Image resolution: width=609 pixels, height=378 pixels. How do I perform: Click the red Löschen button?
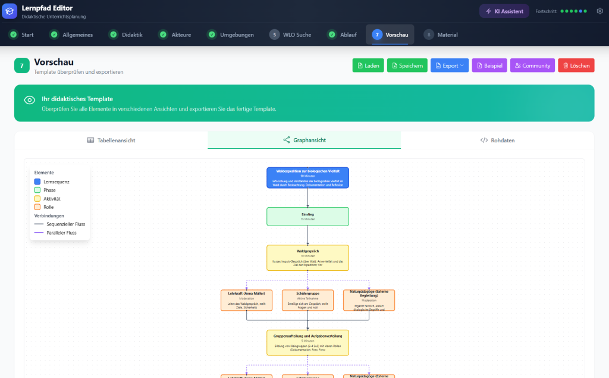click(x=576, y=65)
